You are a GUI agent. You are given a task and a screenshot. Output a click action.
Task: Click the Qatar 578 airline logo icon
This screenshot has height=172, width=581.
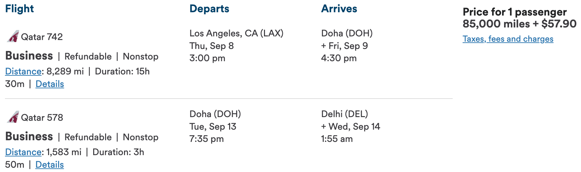[13, 117]
